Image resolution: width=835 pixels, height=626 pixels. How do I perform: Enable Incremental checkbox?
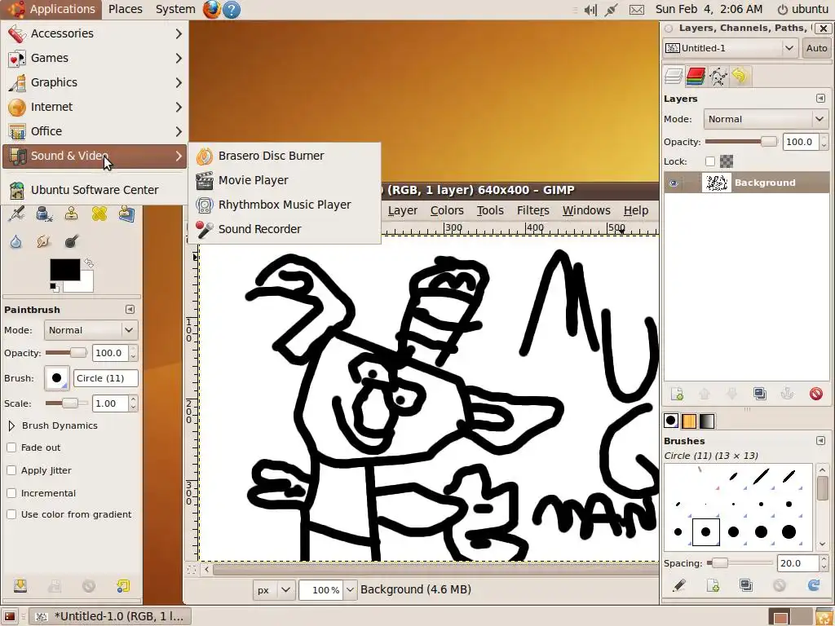coord(11,493)
